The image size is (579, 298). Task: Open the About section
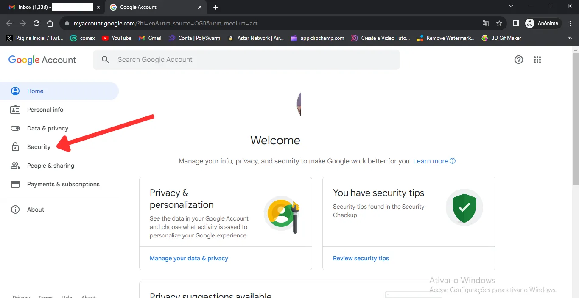click(36, 210)
